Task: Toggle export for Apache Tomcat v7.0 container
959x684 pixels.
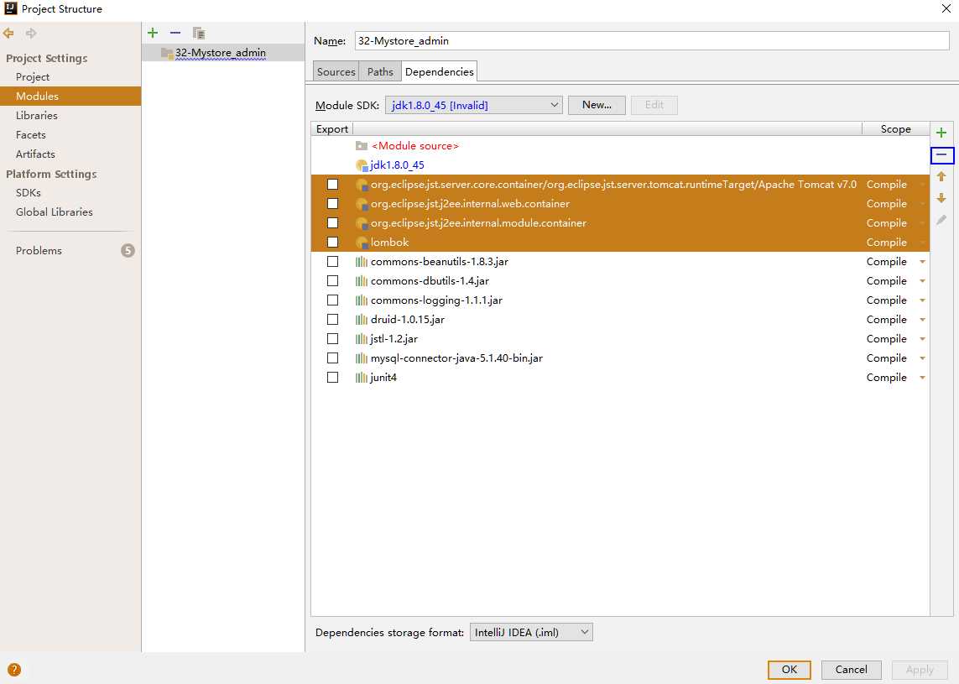Action: click(x=333, y=184)
